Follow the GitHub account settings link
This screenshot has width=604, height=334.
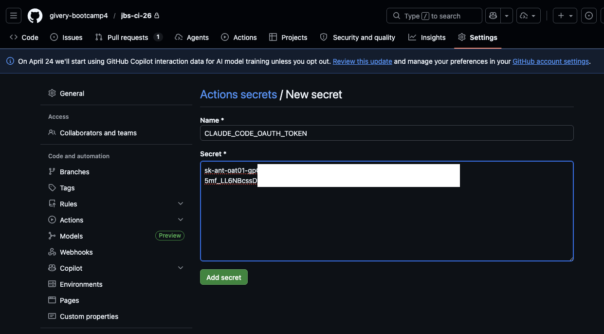click(x=550, y=62)
